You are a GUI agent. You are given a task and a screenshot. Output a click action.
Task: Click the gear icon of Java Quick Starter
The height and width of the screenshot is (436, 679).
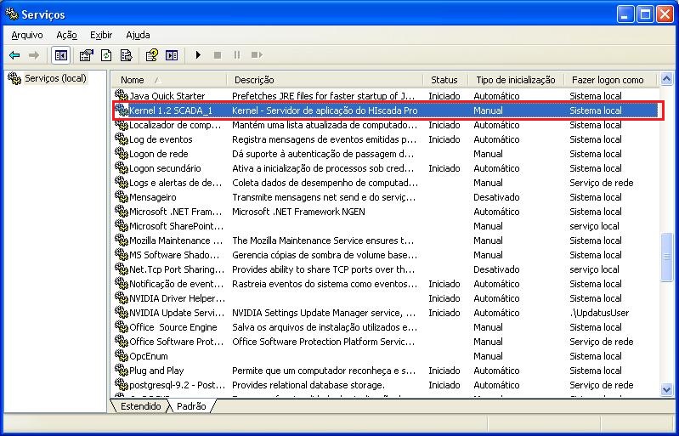[x=122, y=95]
